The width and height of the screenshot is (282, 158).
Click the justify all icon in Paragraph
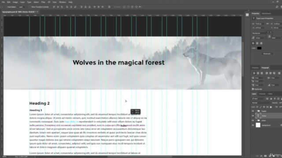click(x=279, y=73)
